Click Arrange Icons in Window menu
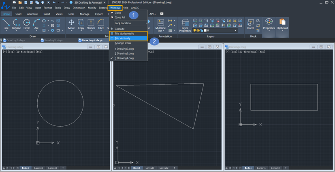 128,43
